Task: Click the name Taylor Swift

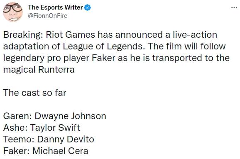Action: coord(55,128)
